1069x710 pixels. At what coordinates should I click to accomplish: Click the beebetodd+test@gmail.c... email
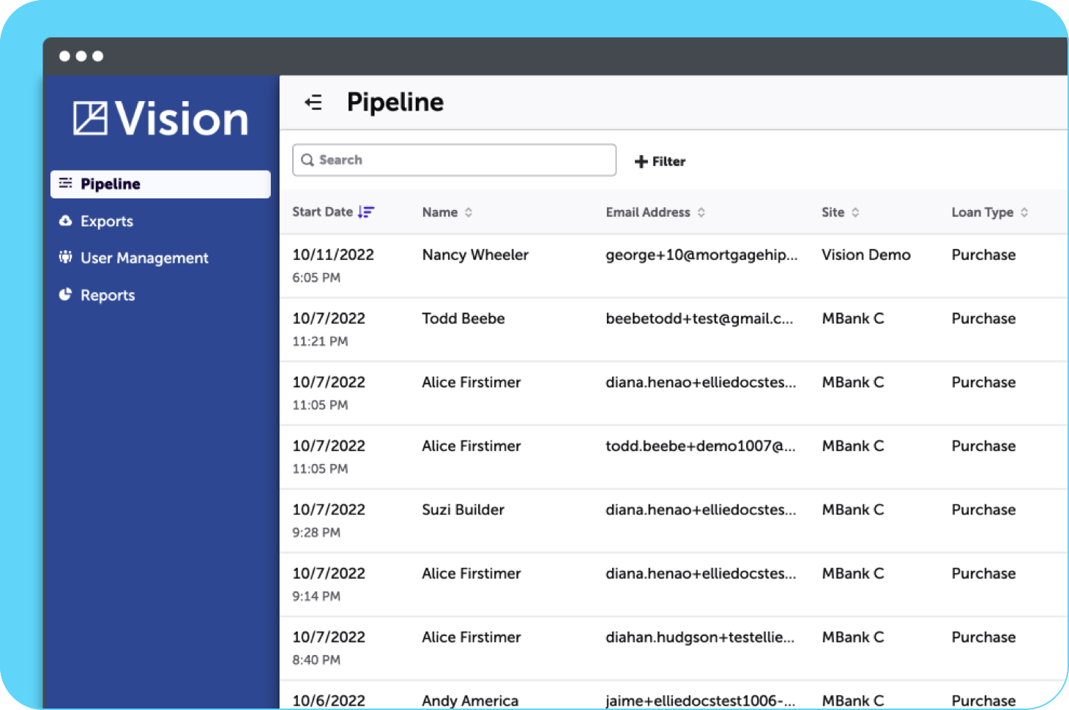699,318
